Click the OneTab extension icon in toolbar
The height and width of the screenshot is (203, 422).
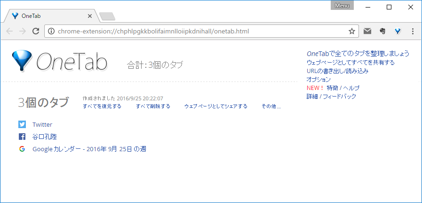398,32
